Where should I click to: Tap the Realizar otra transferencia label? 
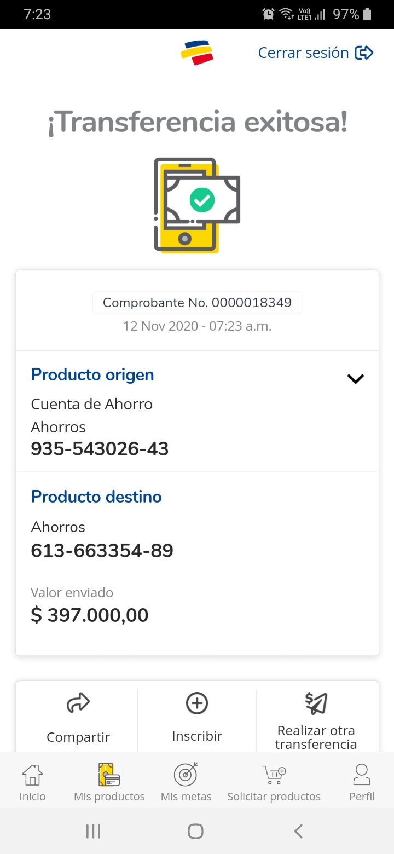[x=316, y=737]
